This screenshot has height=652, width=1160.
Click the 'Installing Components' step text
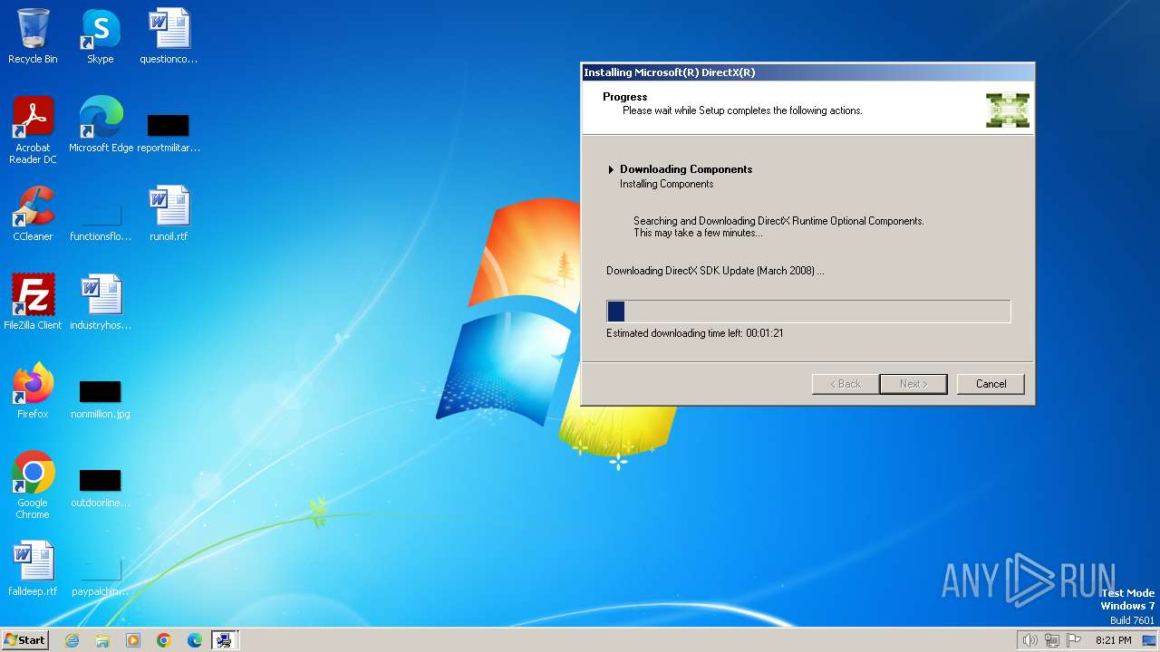[666, 184]
